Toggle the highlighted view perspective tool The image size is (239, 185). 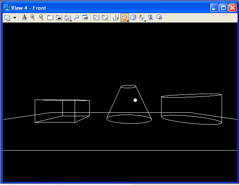pyautogui.click(x=124, y=18)
